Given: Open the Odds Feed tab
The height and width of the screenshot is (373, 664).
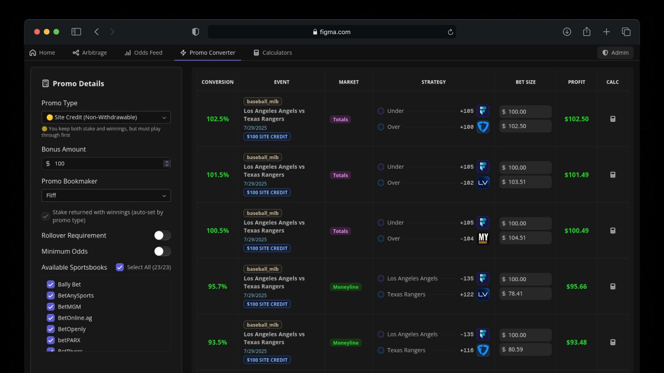Looking at the screenshot, I should pyautogui.click(x=143, y=53).
